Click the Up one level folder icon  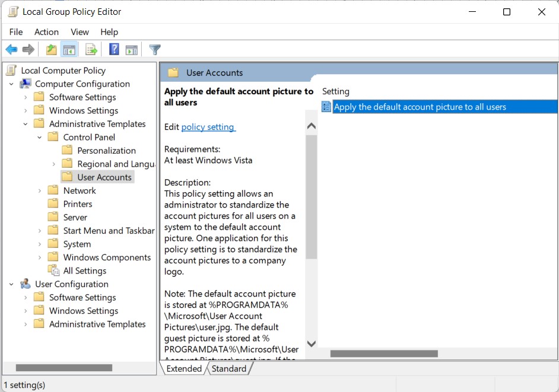click(x=52, y=50)
